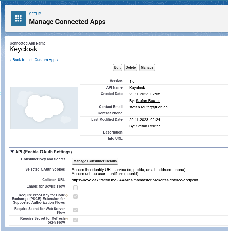Screen dimensions: 228x231
Task: Click the Consumer Key and Secret label
Action: [x=43, y=159]
